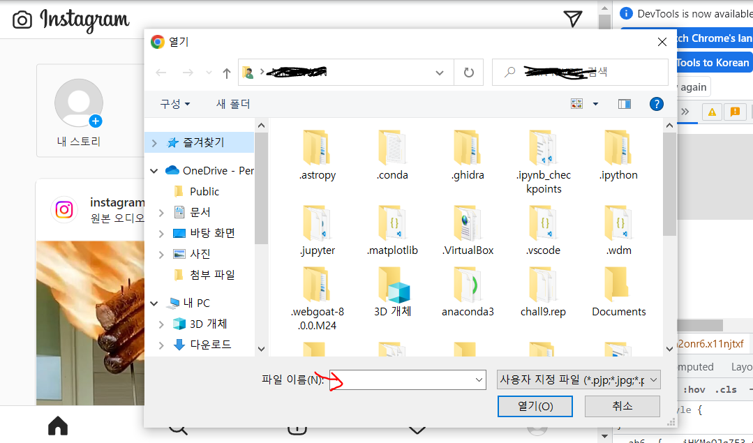Close the file open dialog
This screenshot has width=753, height=443.
(662, 42)
